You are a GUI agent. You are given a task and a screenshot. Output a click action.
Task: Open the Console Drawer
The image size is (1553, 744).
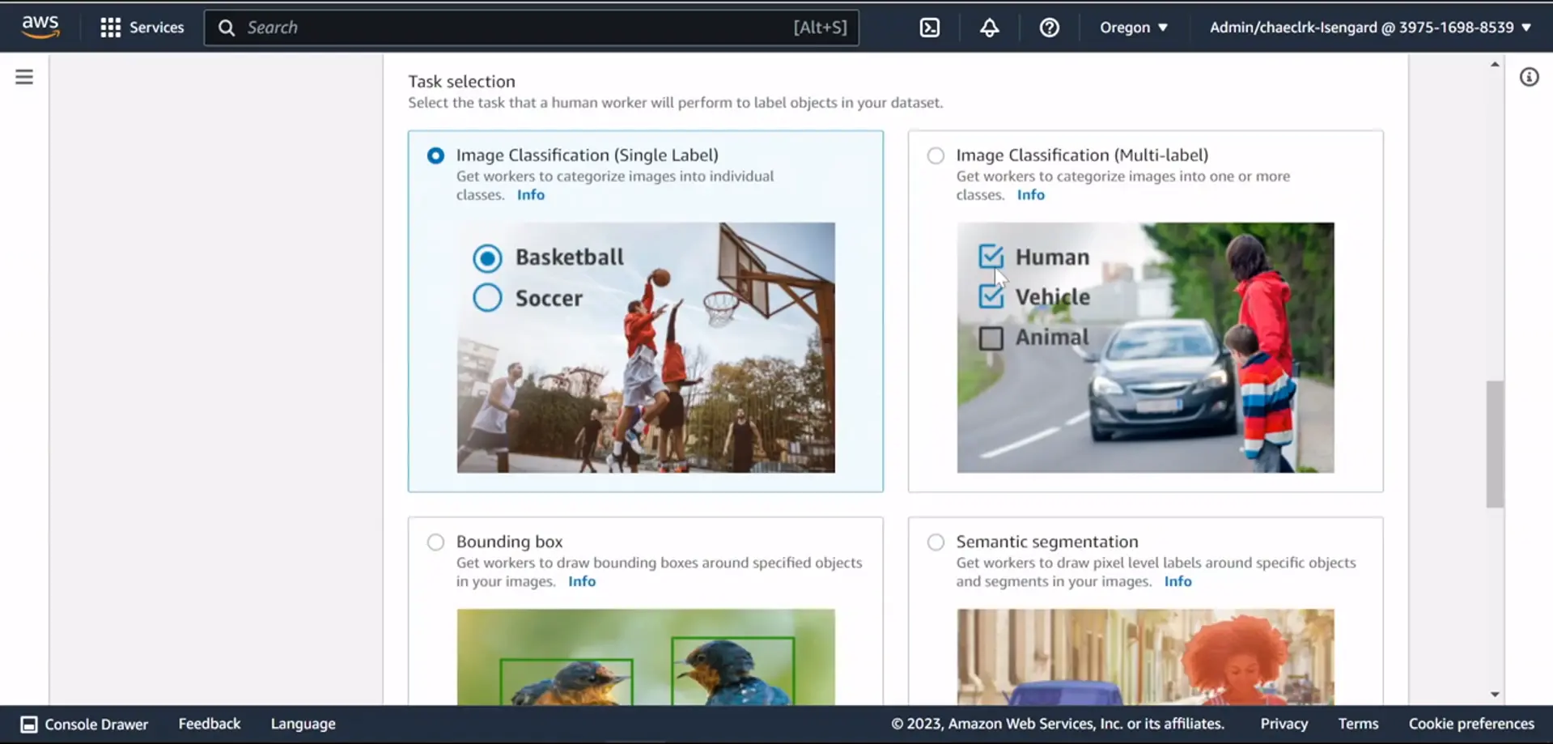[x=84, y=724]
